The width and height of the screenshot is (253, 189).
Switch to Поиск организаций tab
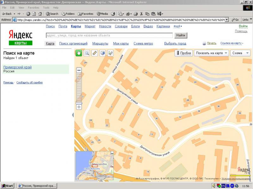(x=73, y=43)
